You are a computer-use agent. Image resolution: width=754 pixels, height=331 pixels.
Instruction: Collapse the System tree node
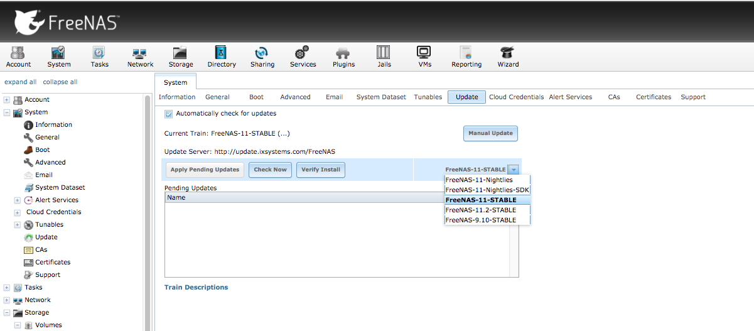[7, 112]
